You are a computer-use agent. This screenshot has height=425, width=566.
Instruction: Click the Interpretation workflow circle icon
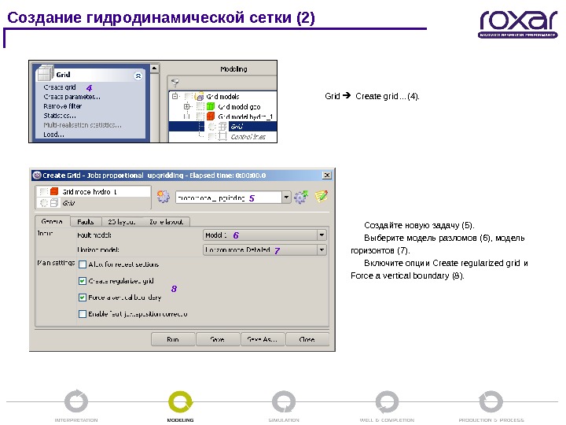click(x=76, y=401)
